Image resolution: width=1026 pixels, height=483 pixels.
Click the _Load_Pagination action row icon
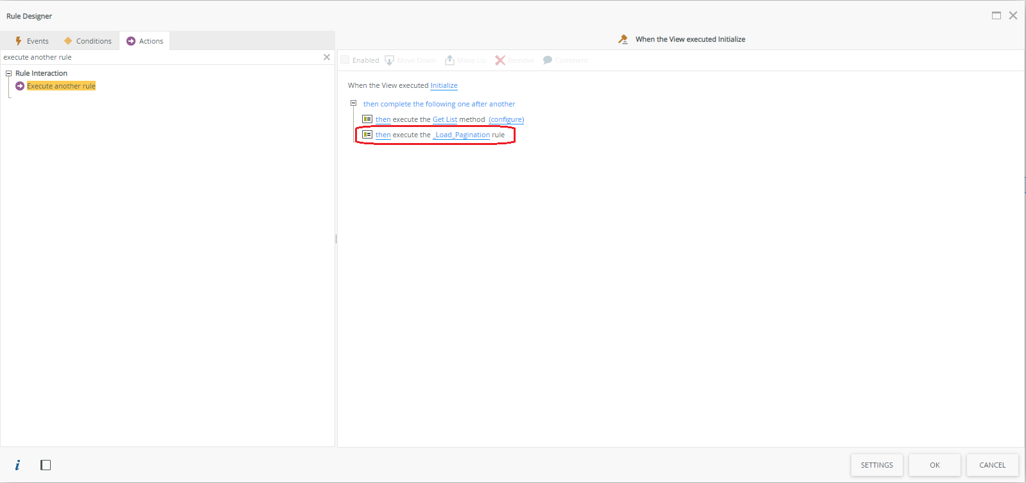[x=367, y=135]
